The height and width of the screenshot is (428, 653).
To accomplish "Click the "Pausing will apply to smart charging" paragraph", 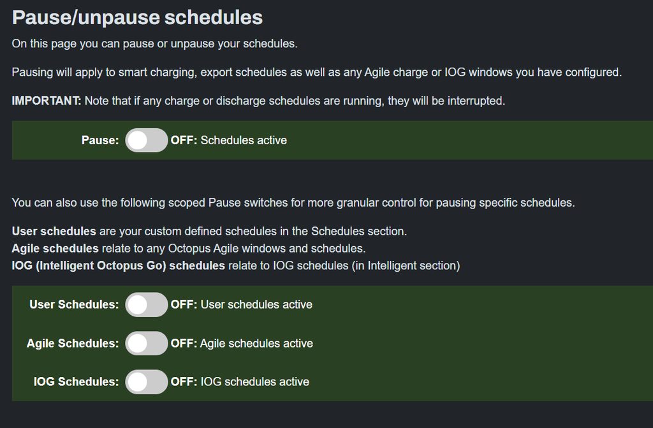I will [x=316, y=72].
